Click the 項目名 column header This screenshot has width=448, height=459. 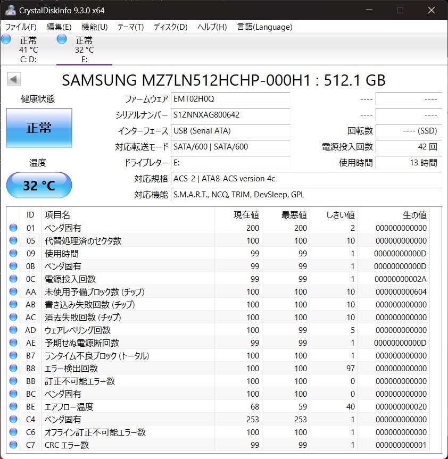pyautogui.click(x=128, y=215)
